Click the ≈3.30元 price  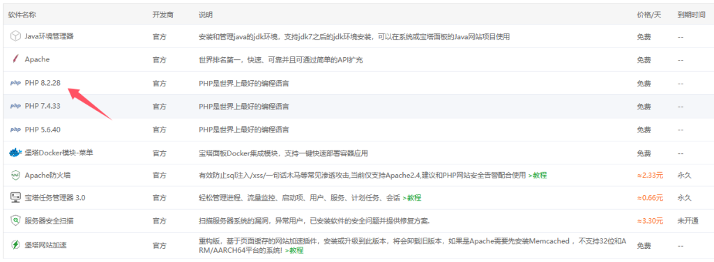click(651, 221)
